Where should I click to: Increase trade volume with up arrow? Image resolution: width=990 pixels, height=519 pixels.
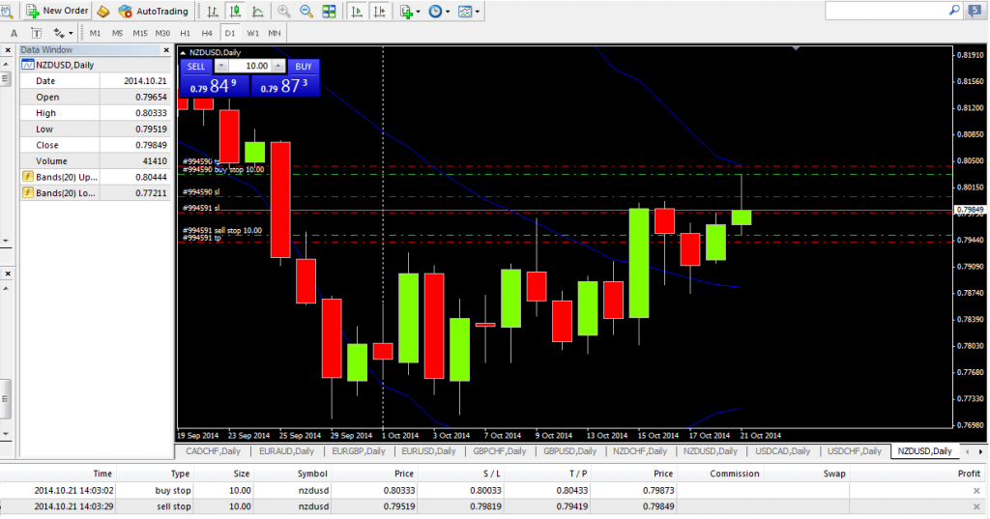click(279, 66)
